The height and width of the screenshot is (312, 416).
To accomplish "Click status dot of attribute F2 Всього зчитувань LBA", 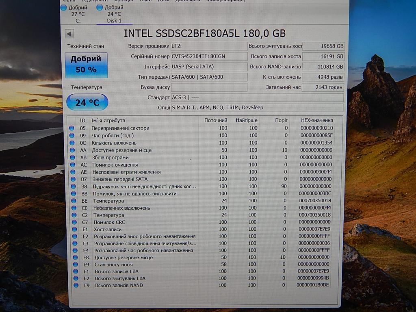I will [x=76, y=278].
